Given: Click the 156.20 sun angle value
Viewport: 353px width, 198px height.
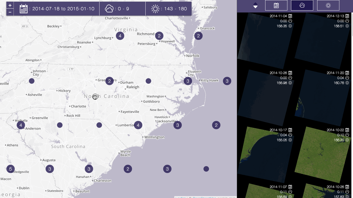Looking at the screenshot, I should (339, 140).
